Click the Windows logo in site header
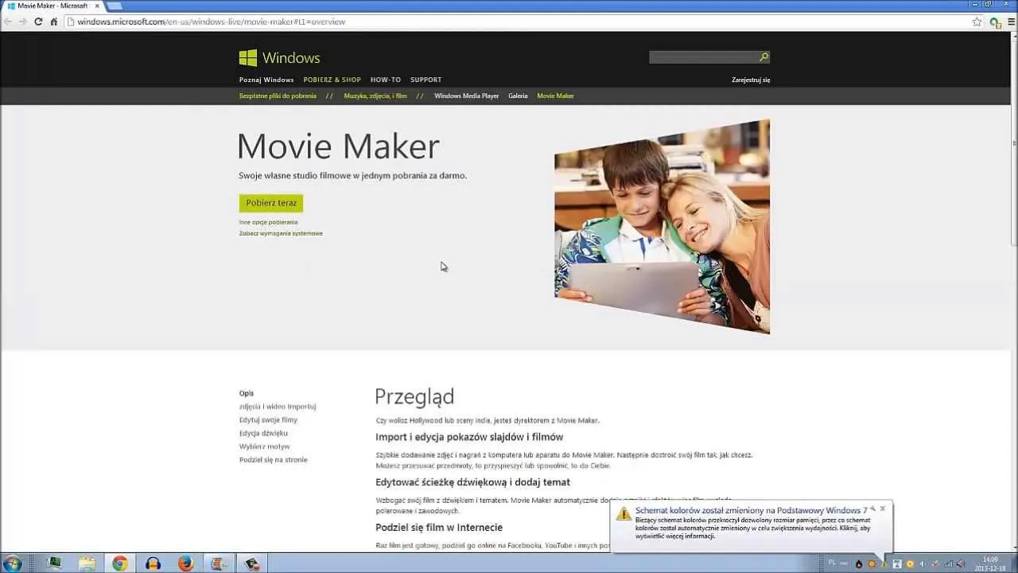The width and height of the screenshot is (1018, 573). [279, 57]
